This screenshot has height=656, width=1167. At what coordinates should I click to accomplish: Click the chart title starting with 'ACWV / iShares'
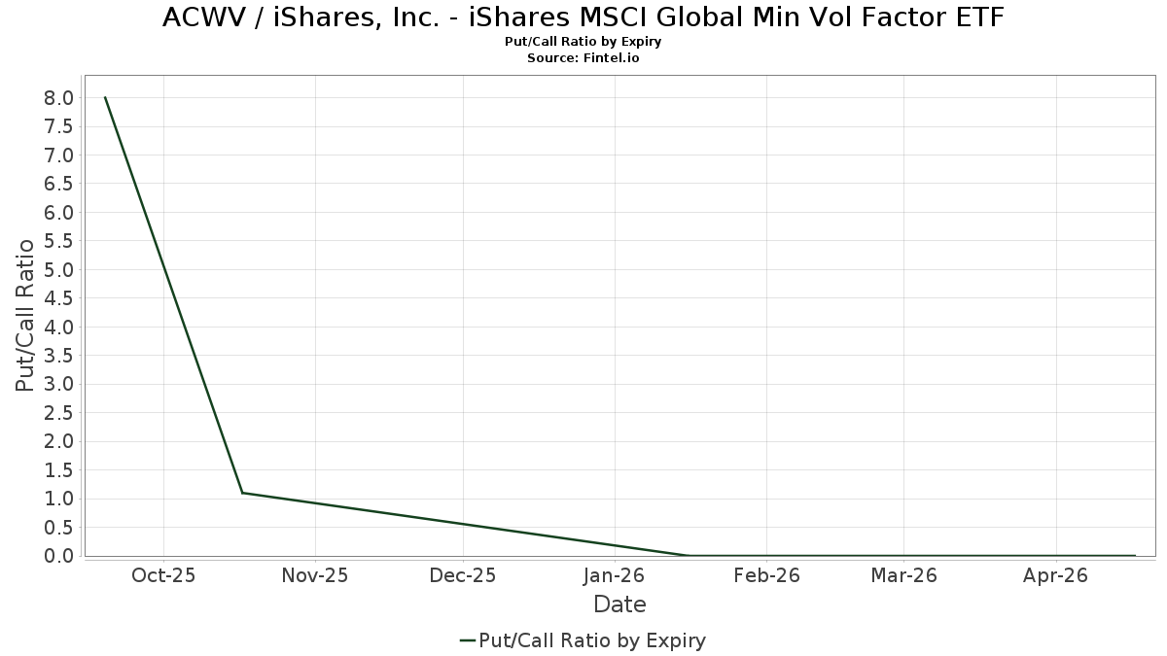[x=583, y=17]
